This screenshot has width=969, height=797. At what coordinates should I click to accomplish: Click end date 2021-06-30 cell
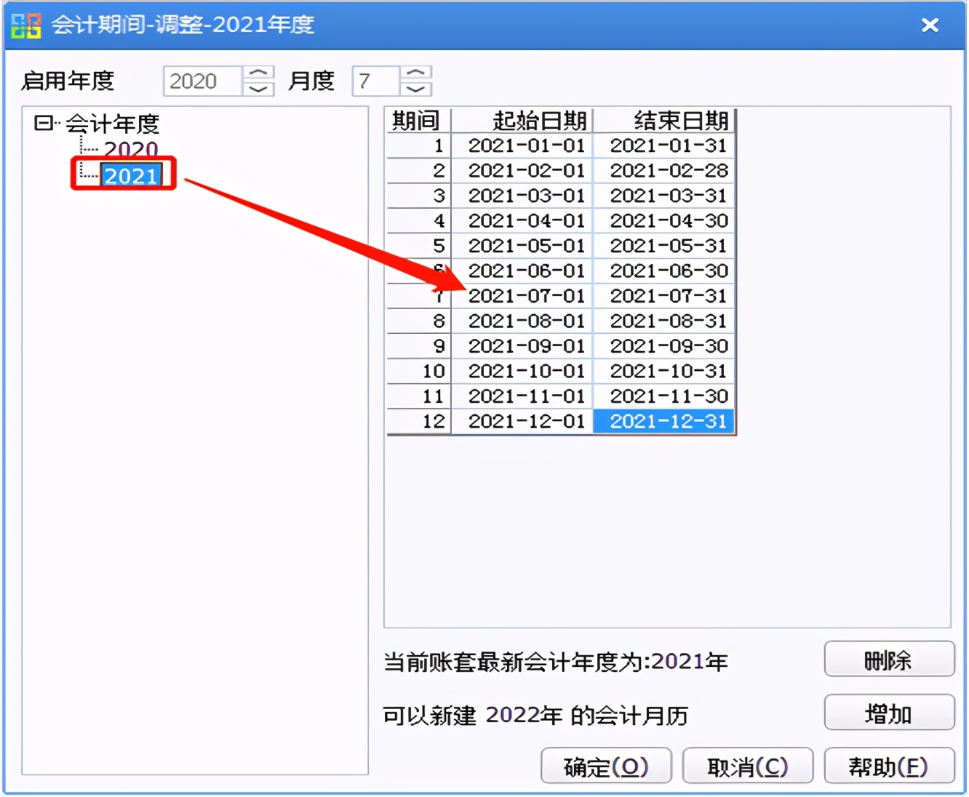[x=664, y=271]
